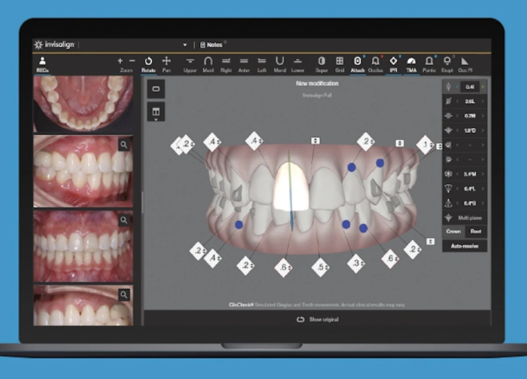Show the Right side view

[x=226, y=64]
